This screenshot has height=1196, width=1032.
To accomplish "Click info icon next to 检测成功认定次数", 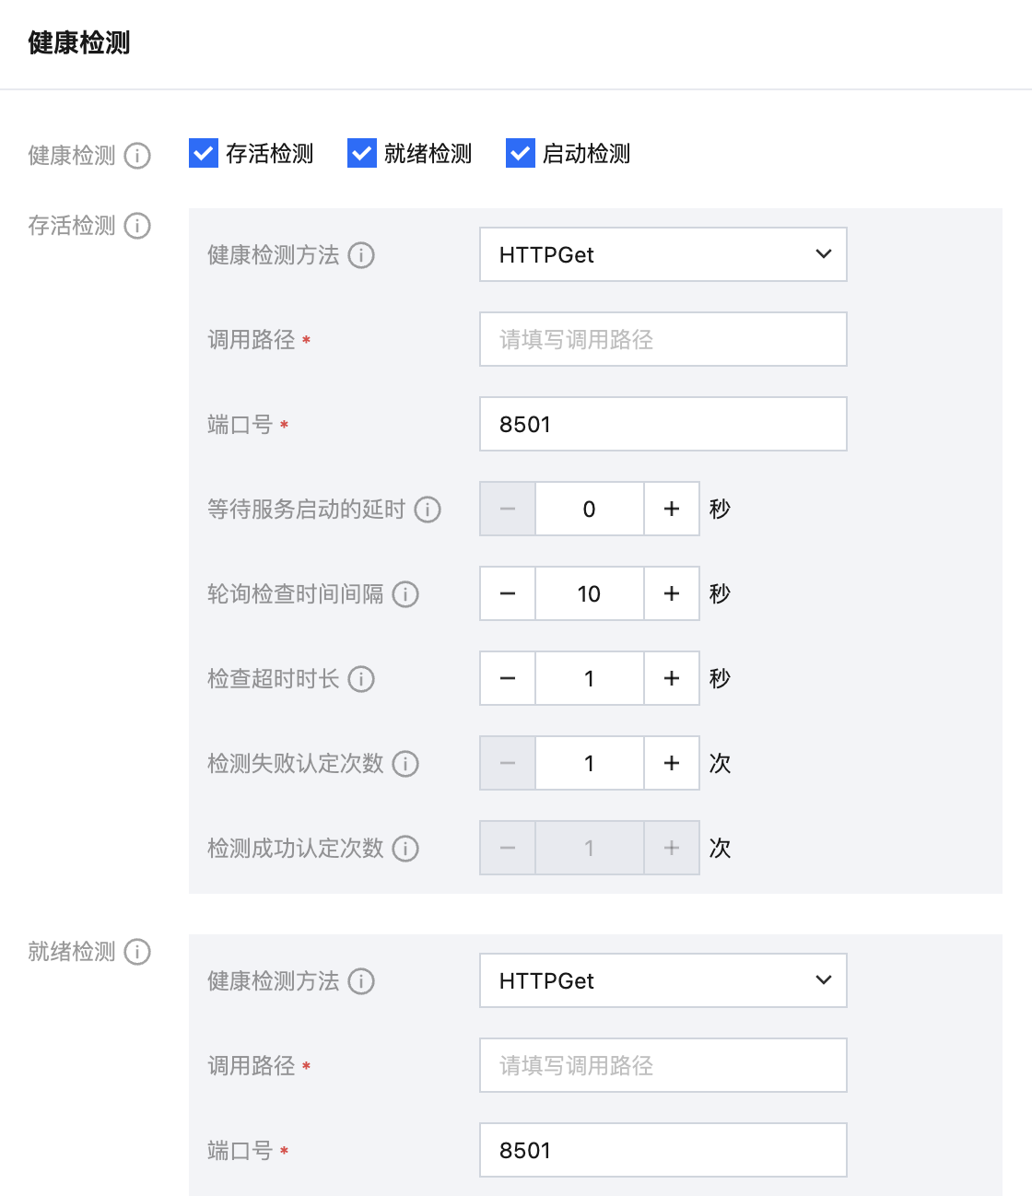I will coord(405,849).
